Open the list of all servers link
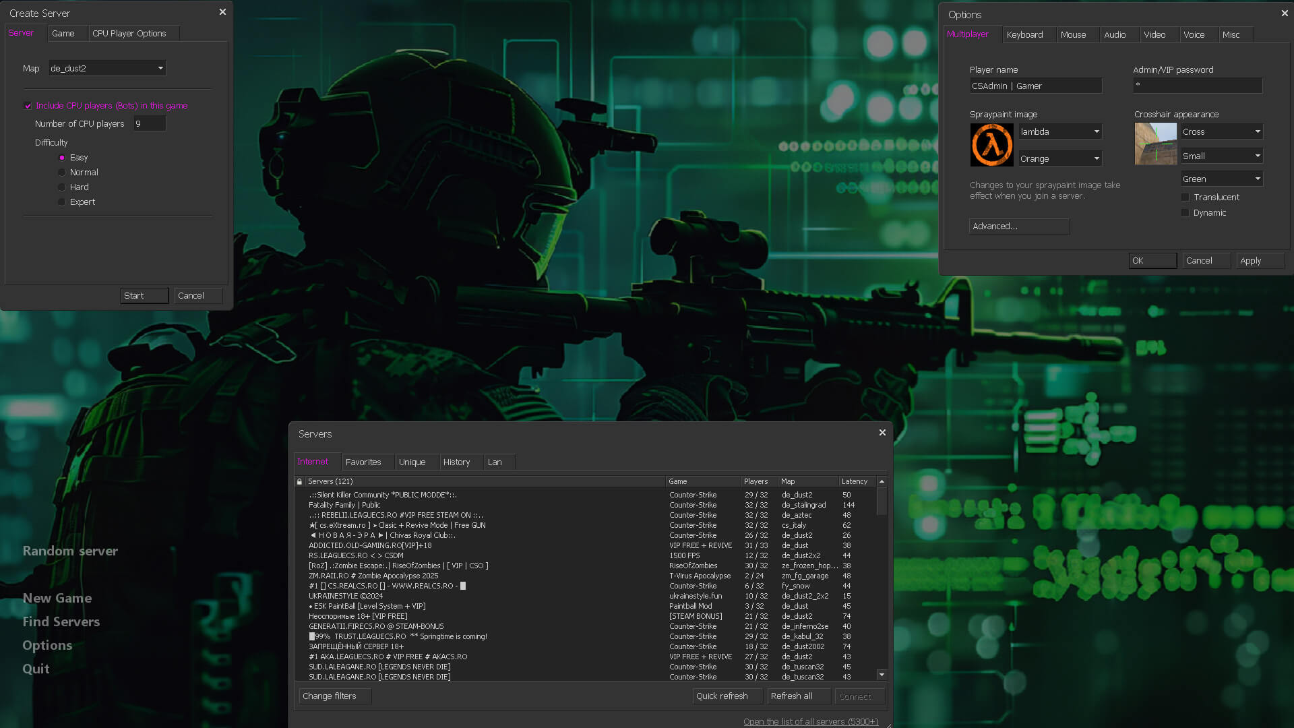The height and width of the screenshot is (728, 1294). [x=811, y=721]
